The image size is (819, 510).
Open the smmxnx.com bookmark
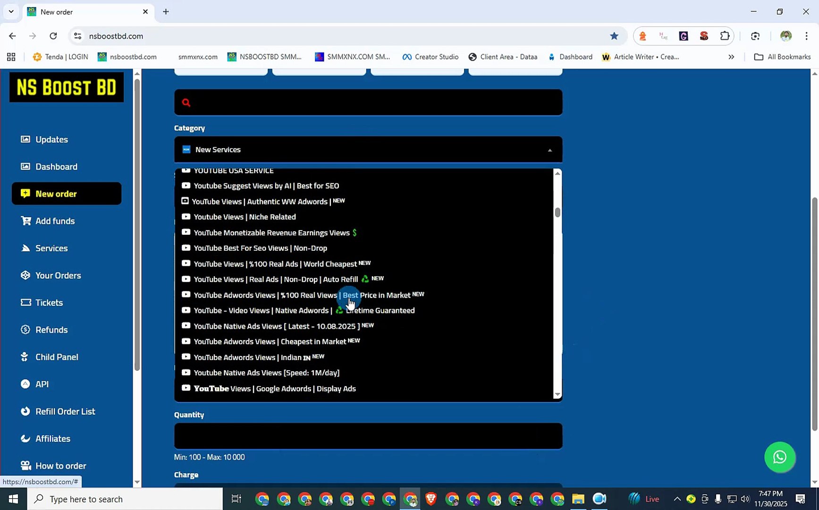198,57
